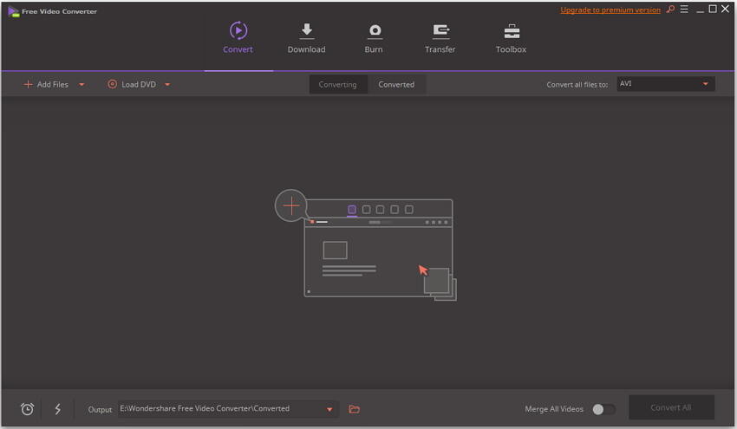Click the Convert all files to label
This screenshot has width=737, height=429.
click(577, 85)
